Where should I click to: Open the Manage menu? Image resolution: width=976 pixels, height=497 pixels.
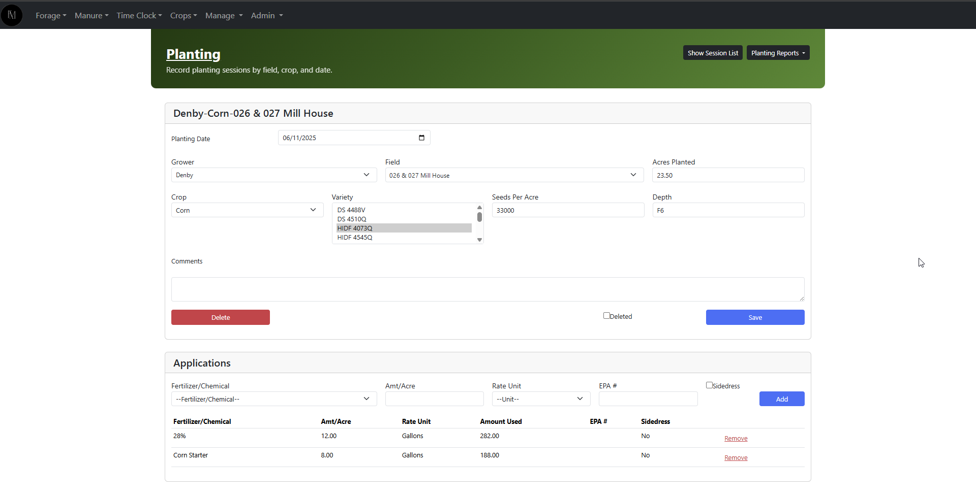(x=224, y=16)
